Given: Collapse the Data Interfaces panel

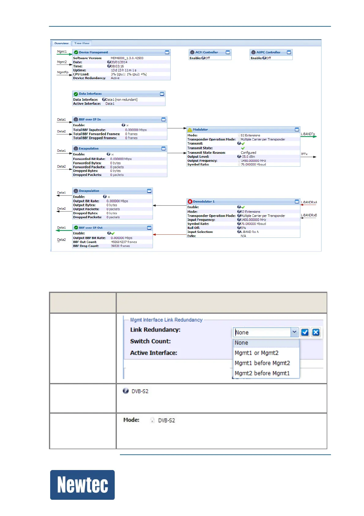Looking at the screenshot, I should pos(162,94).
